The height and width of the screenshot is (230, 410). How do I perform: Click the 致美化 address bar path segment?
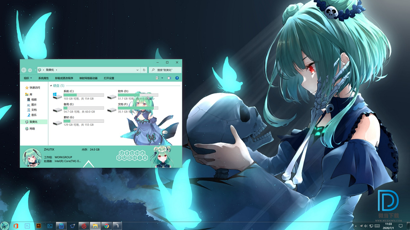tap(50, 70)
